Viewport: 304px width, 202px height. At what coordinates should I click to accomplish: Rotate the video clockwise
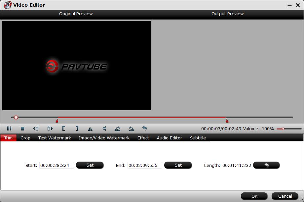131,129
